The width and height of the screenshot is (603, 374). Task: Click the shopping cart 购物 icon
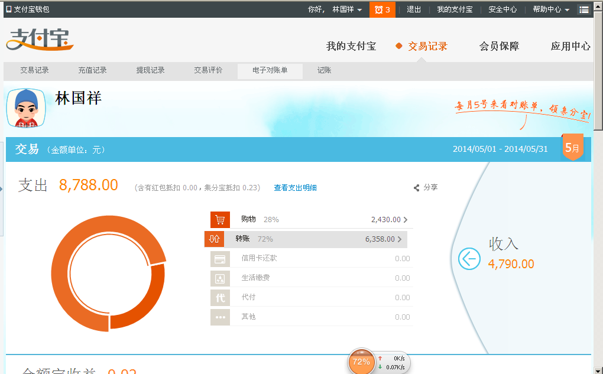(220, 220)
